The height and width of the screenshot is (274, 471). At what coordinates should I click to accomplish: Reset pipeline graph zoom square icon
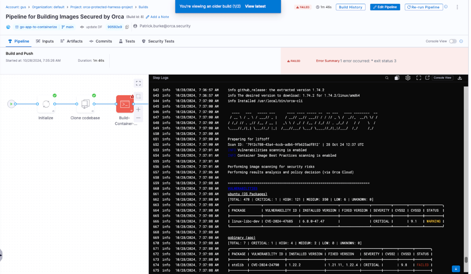click(x=138, y=96)
